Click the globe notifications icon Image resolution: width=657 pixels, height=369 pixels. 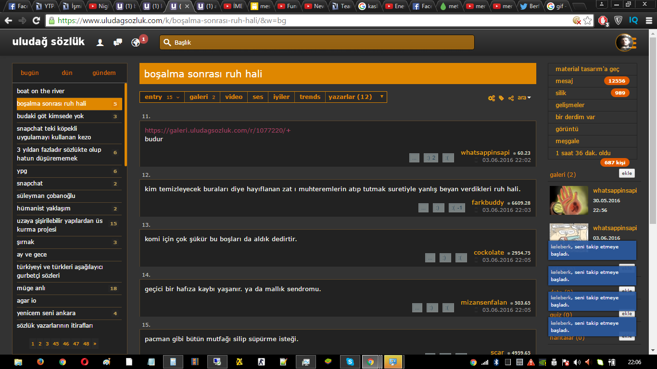(x=136, y=43)
